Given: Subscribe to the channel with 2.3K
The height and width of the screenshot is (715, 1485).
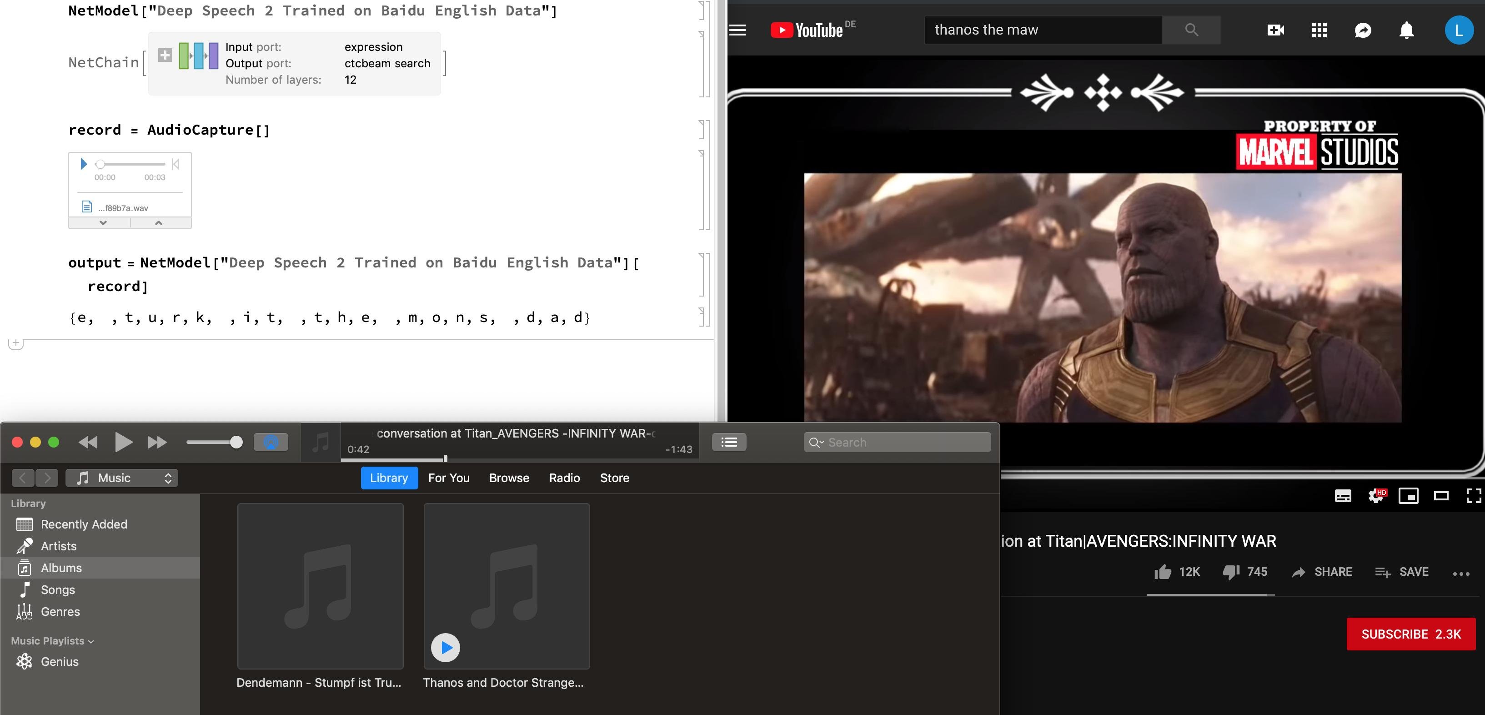Looking at the screenshot, I should [1410, 634].
